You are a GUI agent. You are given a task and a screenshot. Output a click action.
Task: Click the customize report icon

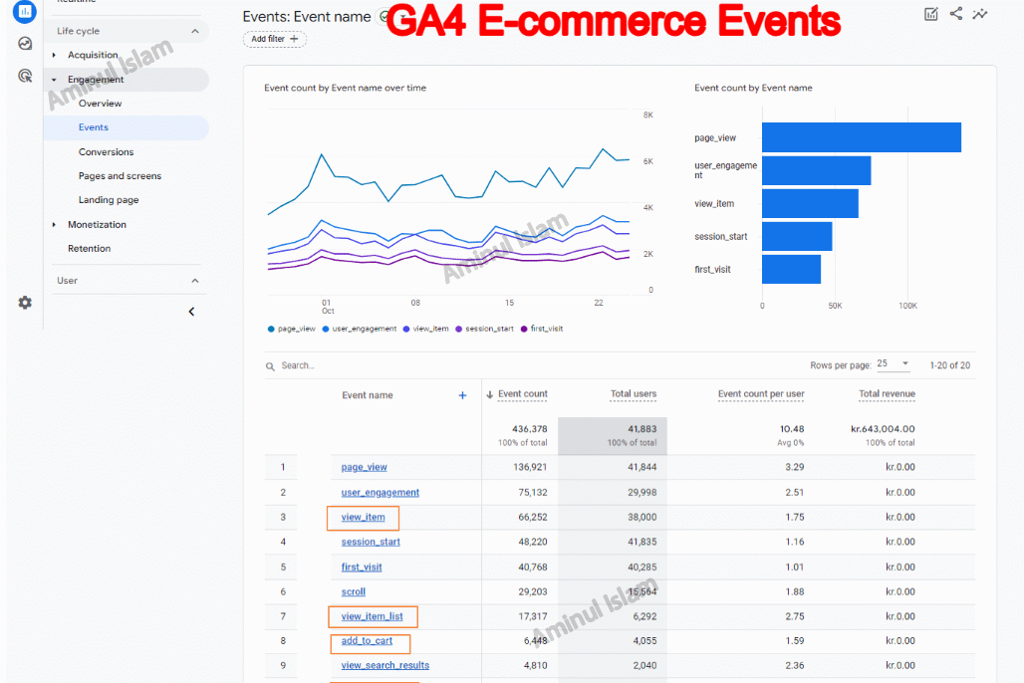tap(931, 14)
